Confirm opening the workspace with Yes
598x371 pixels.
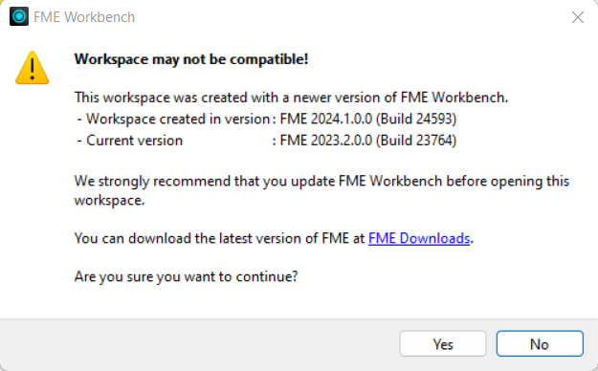tap(443, 344)
